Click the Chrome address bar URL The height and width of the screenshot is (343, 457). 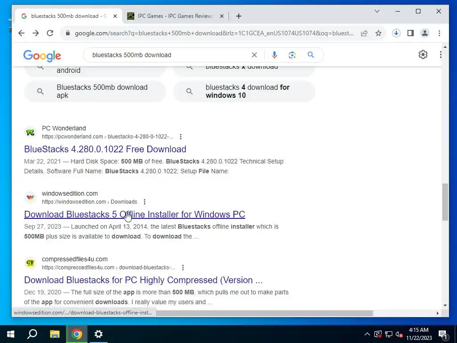214,33
